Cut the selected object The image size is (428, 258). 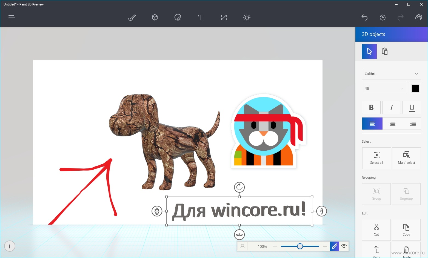[376, 230]
